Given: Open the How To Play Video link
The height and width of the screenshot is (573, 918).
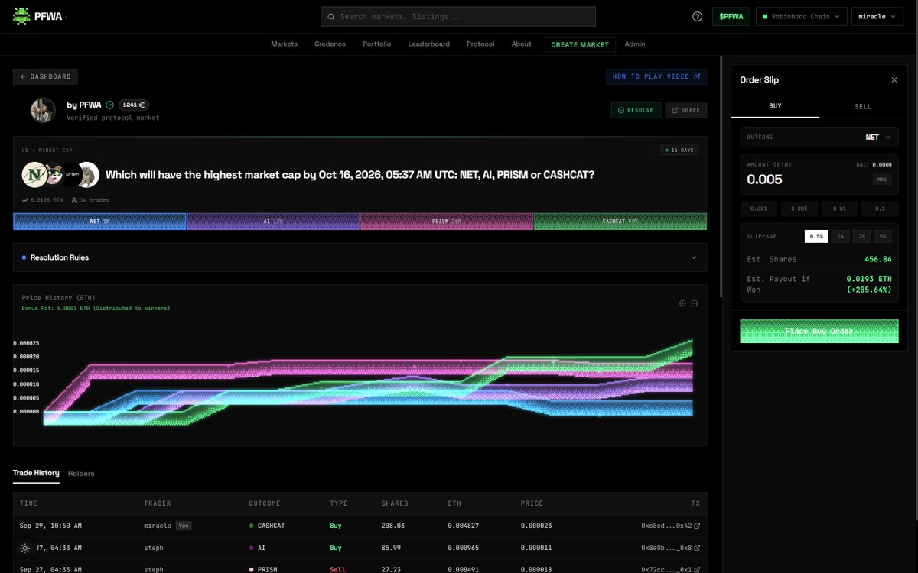Looking at the screenshot, I should (x=656, y=76).
